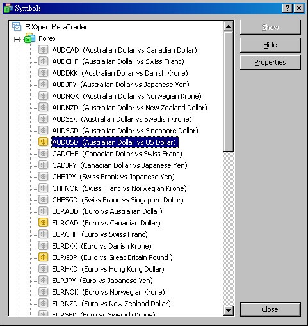Click the gray dollar icon beside EURJPY

43,281
